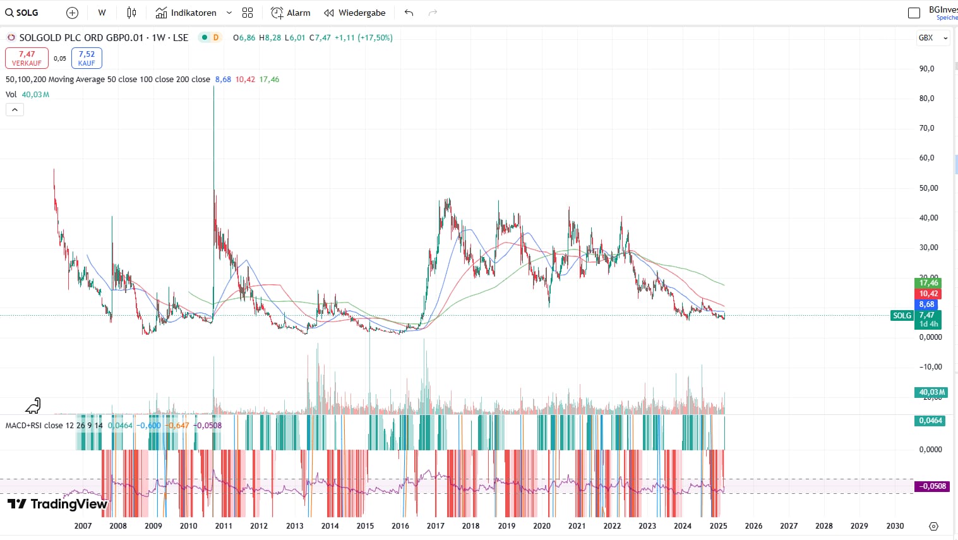
Task: Expand the arrow next to Indikatoren
Action: 229,13
